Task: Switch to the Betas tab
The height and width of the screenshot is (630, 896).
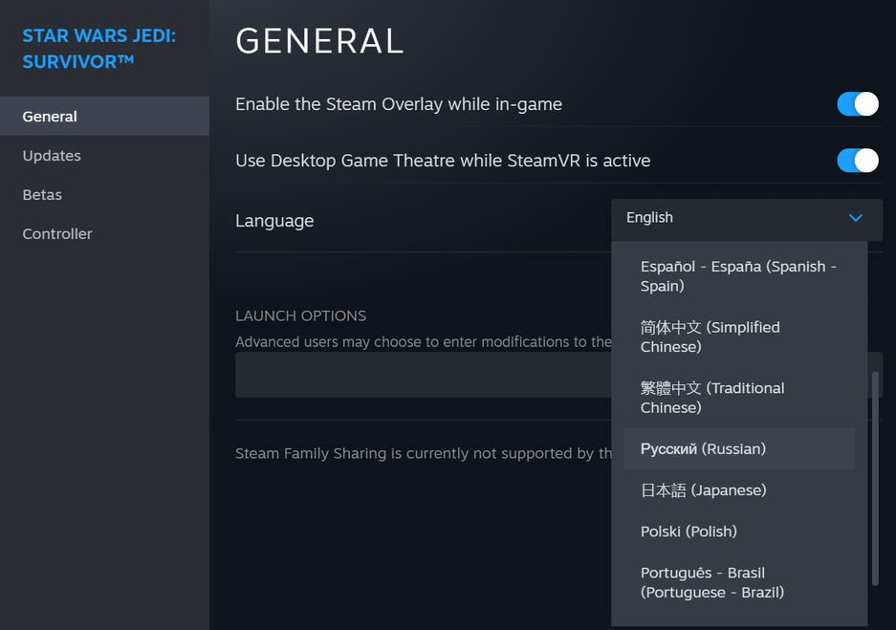Action: tap(104, 195)
